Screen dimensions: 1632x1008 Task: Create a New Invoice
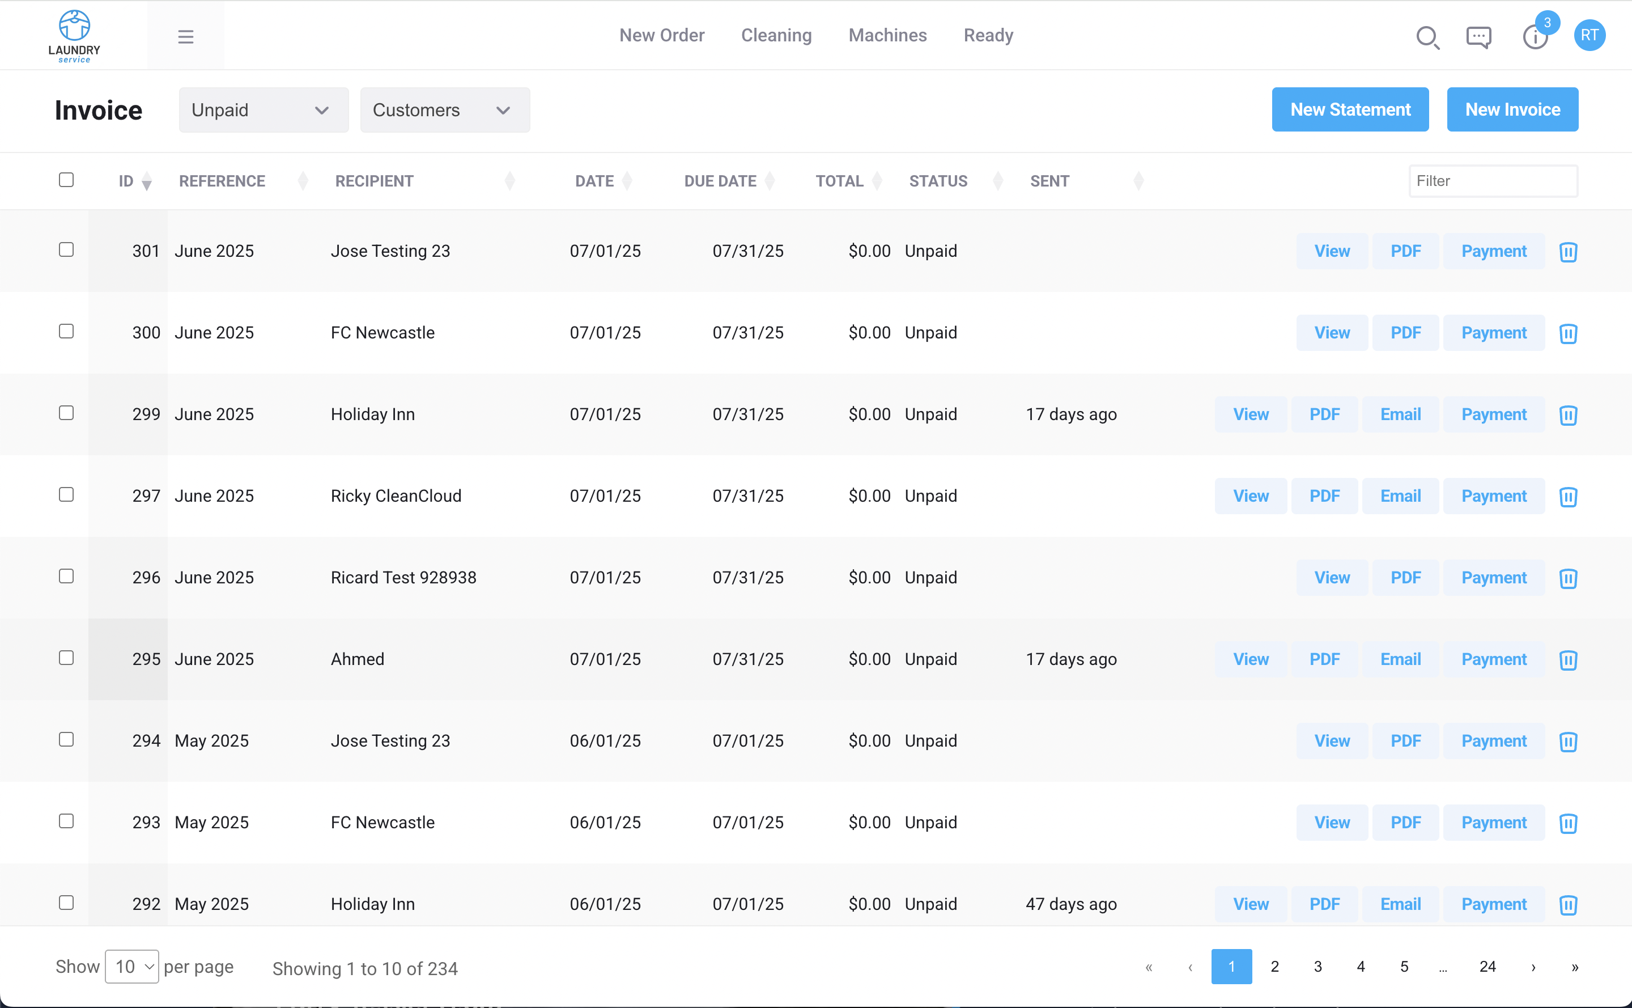pos(1512,109)
